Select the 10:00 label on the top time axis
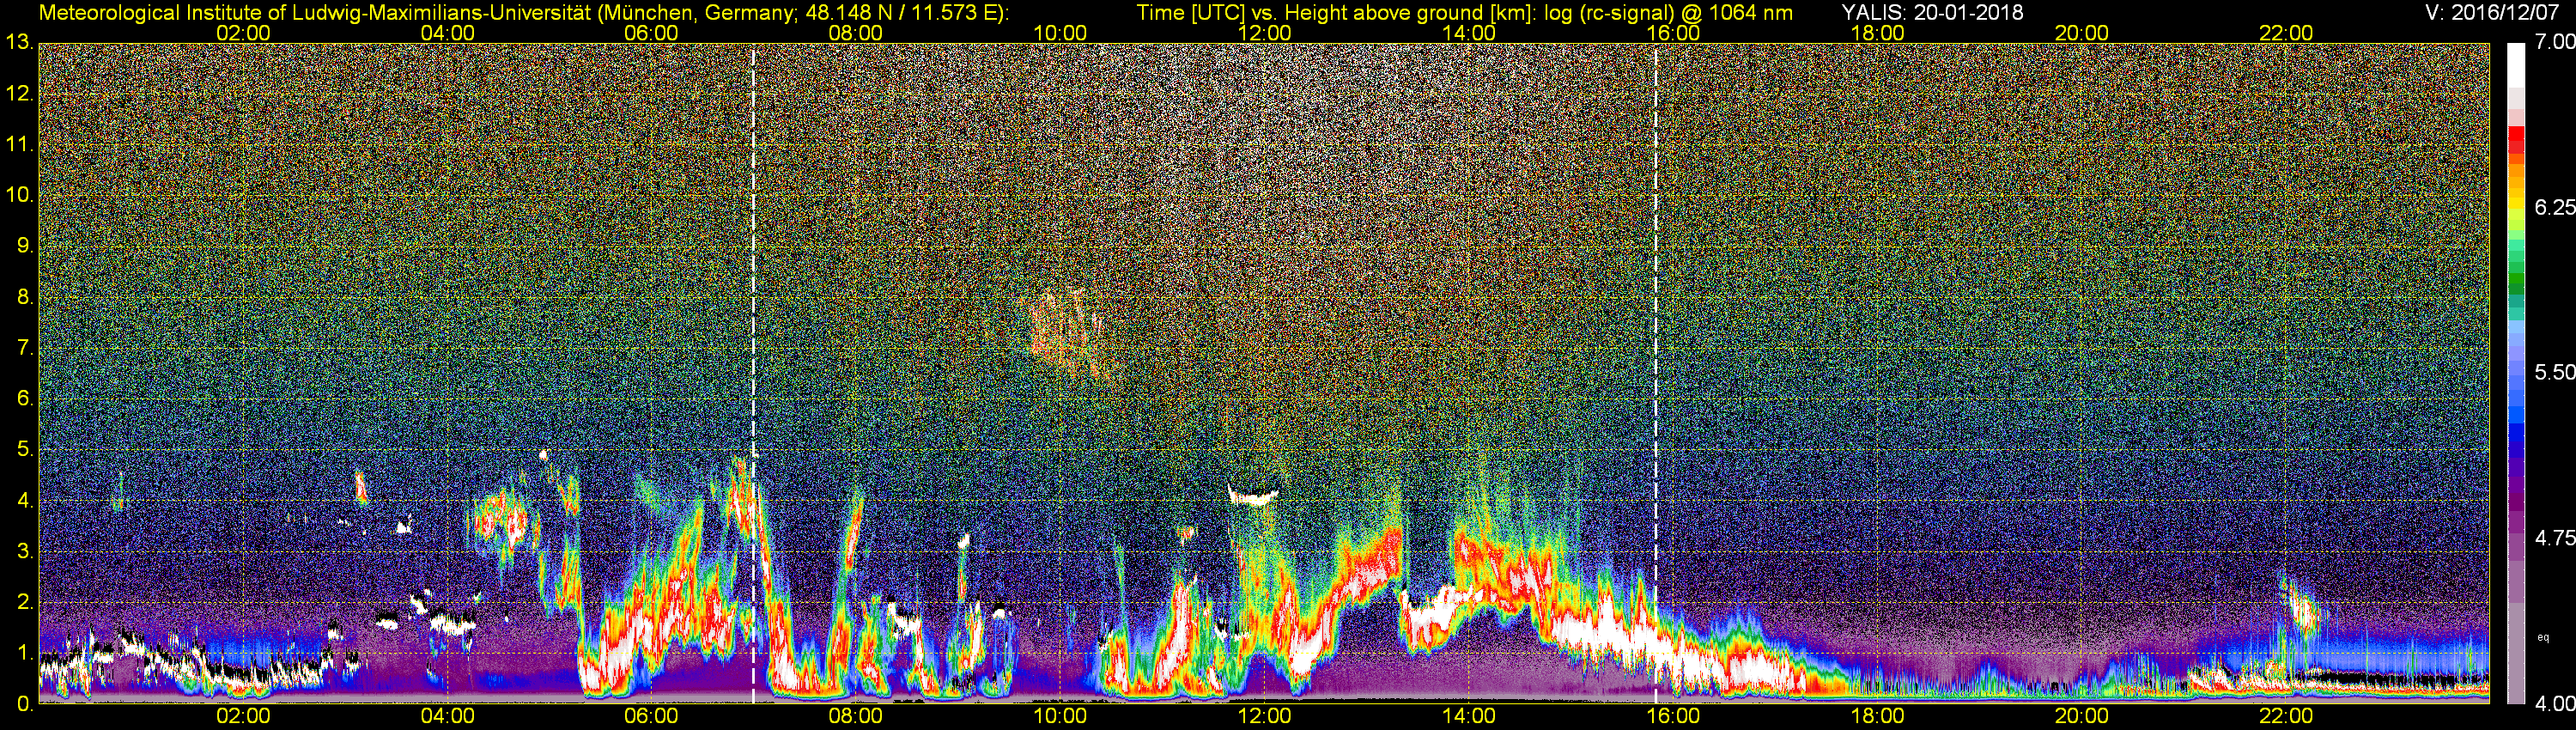 (x=1060, y=33)
